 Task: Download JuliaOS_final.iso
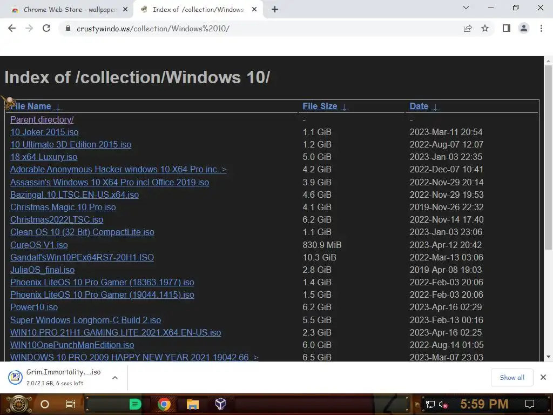43,270
